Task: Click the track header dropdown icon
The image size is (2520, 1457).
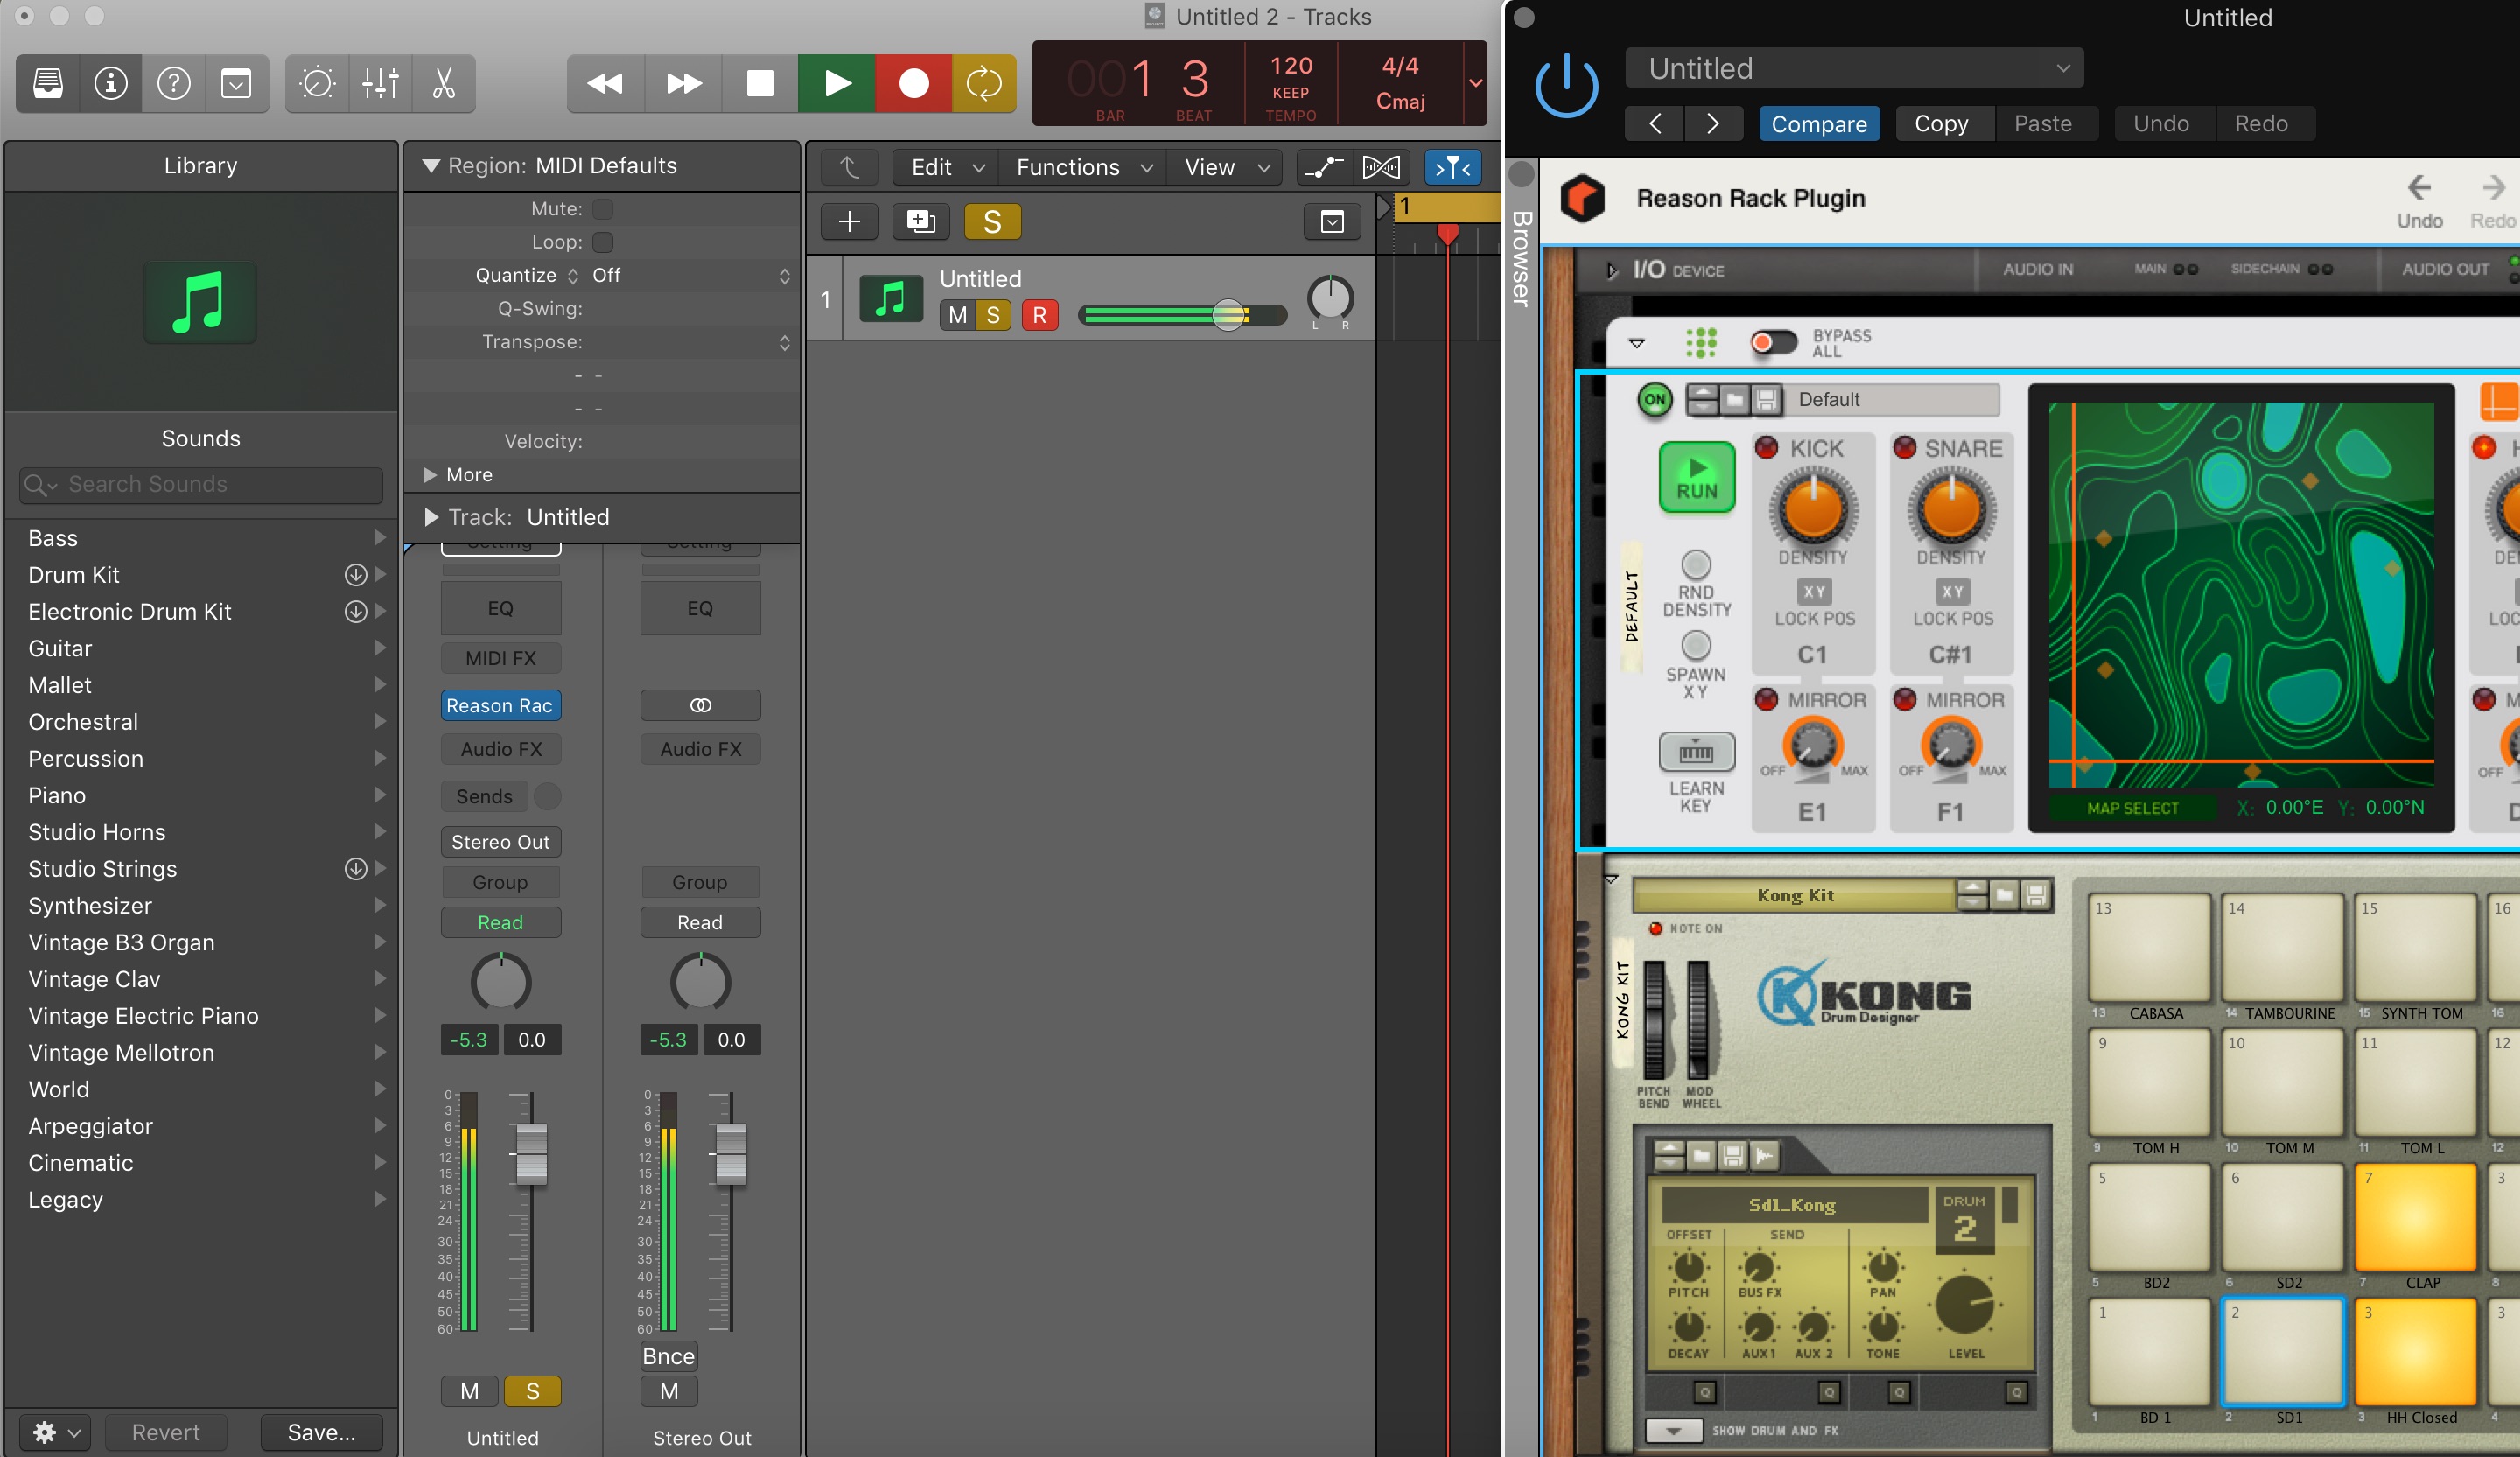Action: pyautogui.click(x=1332, y=221)
